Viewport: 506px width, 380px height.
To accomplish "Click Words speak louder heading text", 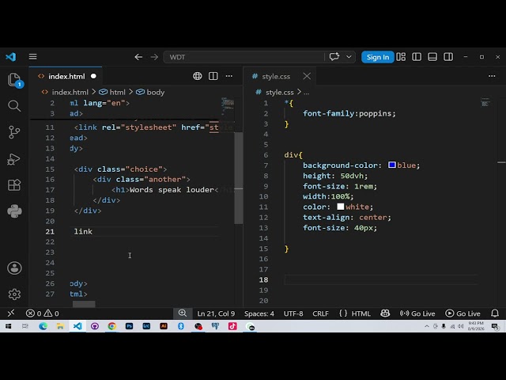I will pos(172,190).
